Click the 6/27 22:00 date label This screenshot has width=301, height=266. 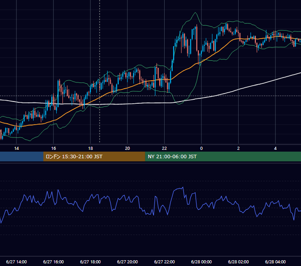(x=164, y=262)
